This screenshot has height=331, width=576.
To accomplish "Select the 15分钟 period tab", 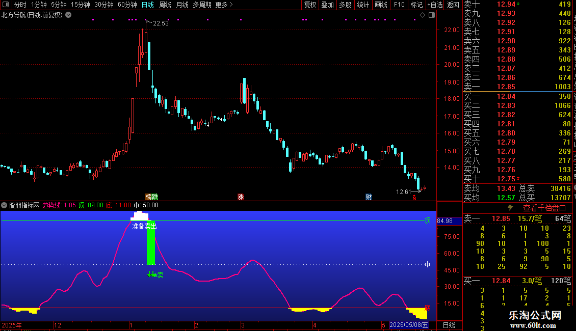I will pos(80,5).
